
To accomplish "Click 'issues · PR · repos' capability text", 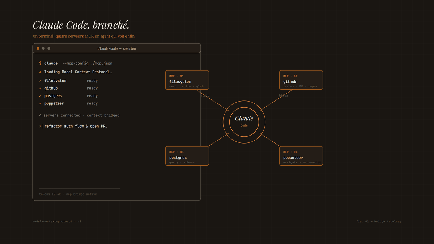I will [300, 87].
